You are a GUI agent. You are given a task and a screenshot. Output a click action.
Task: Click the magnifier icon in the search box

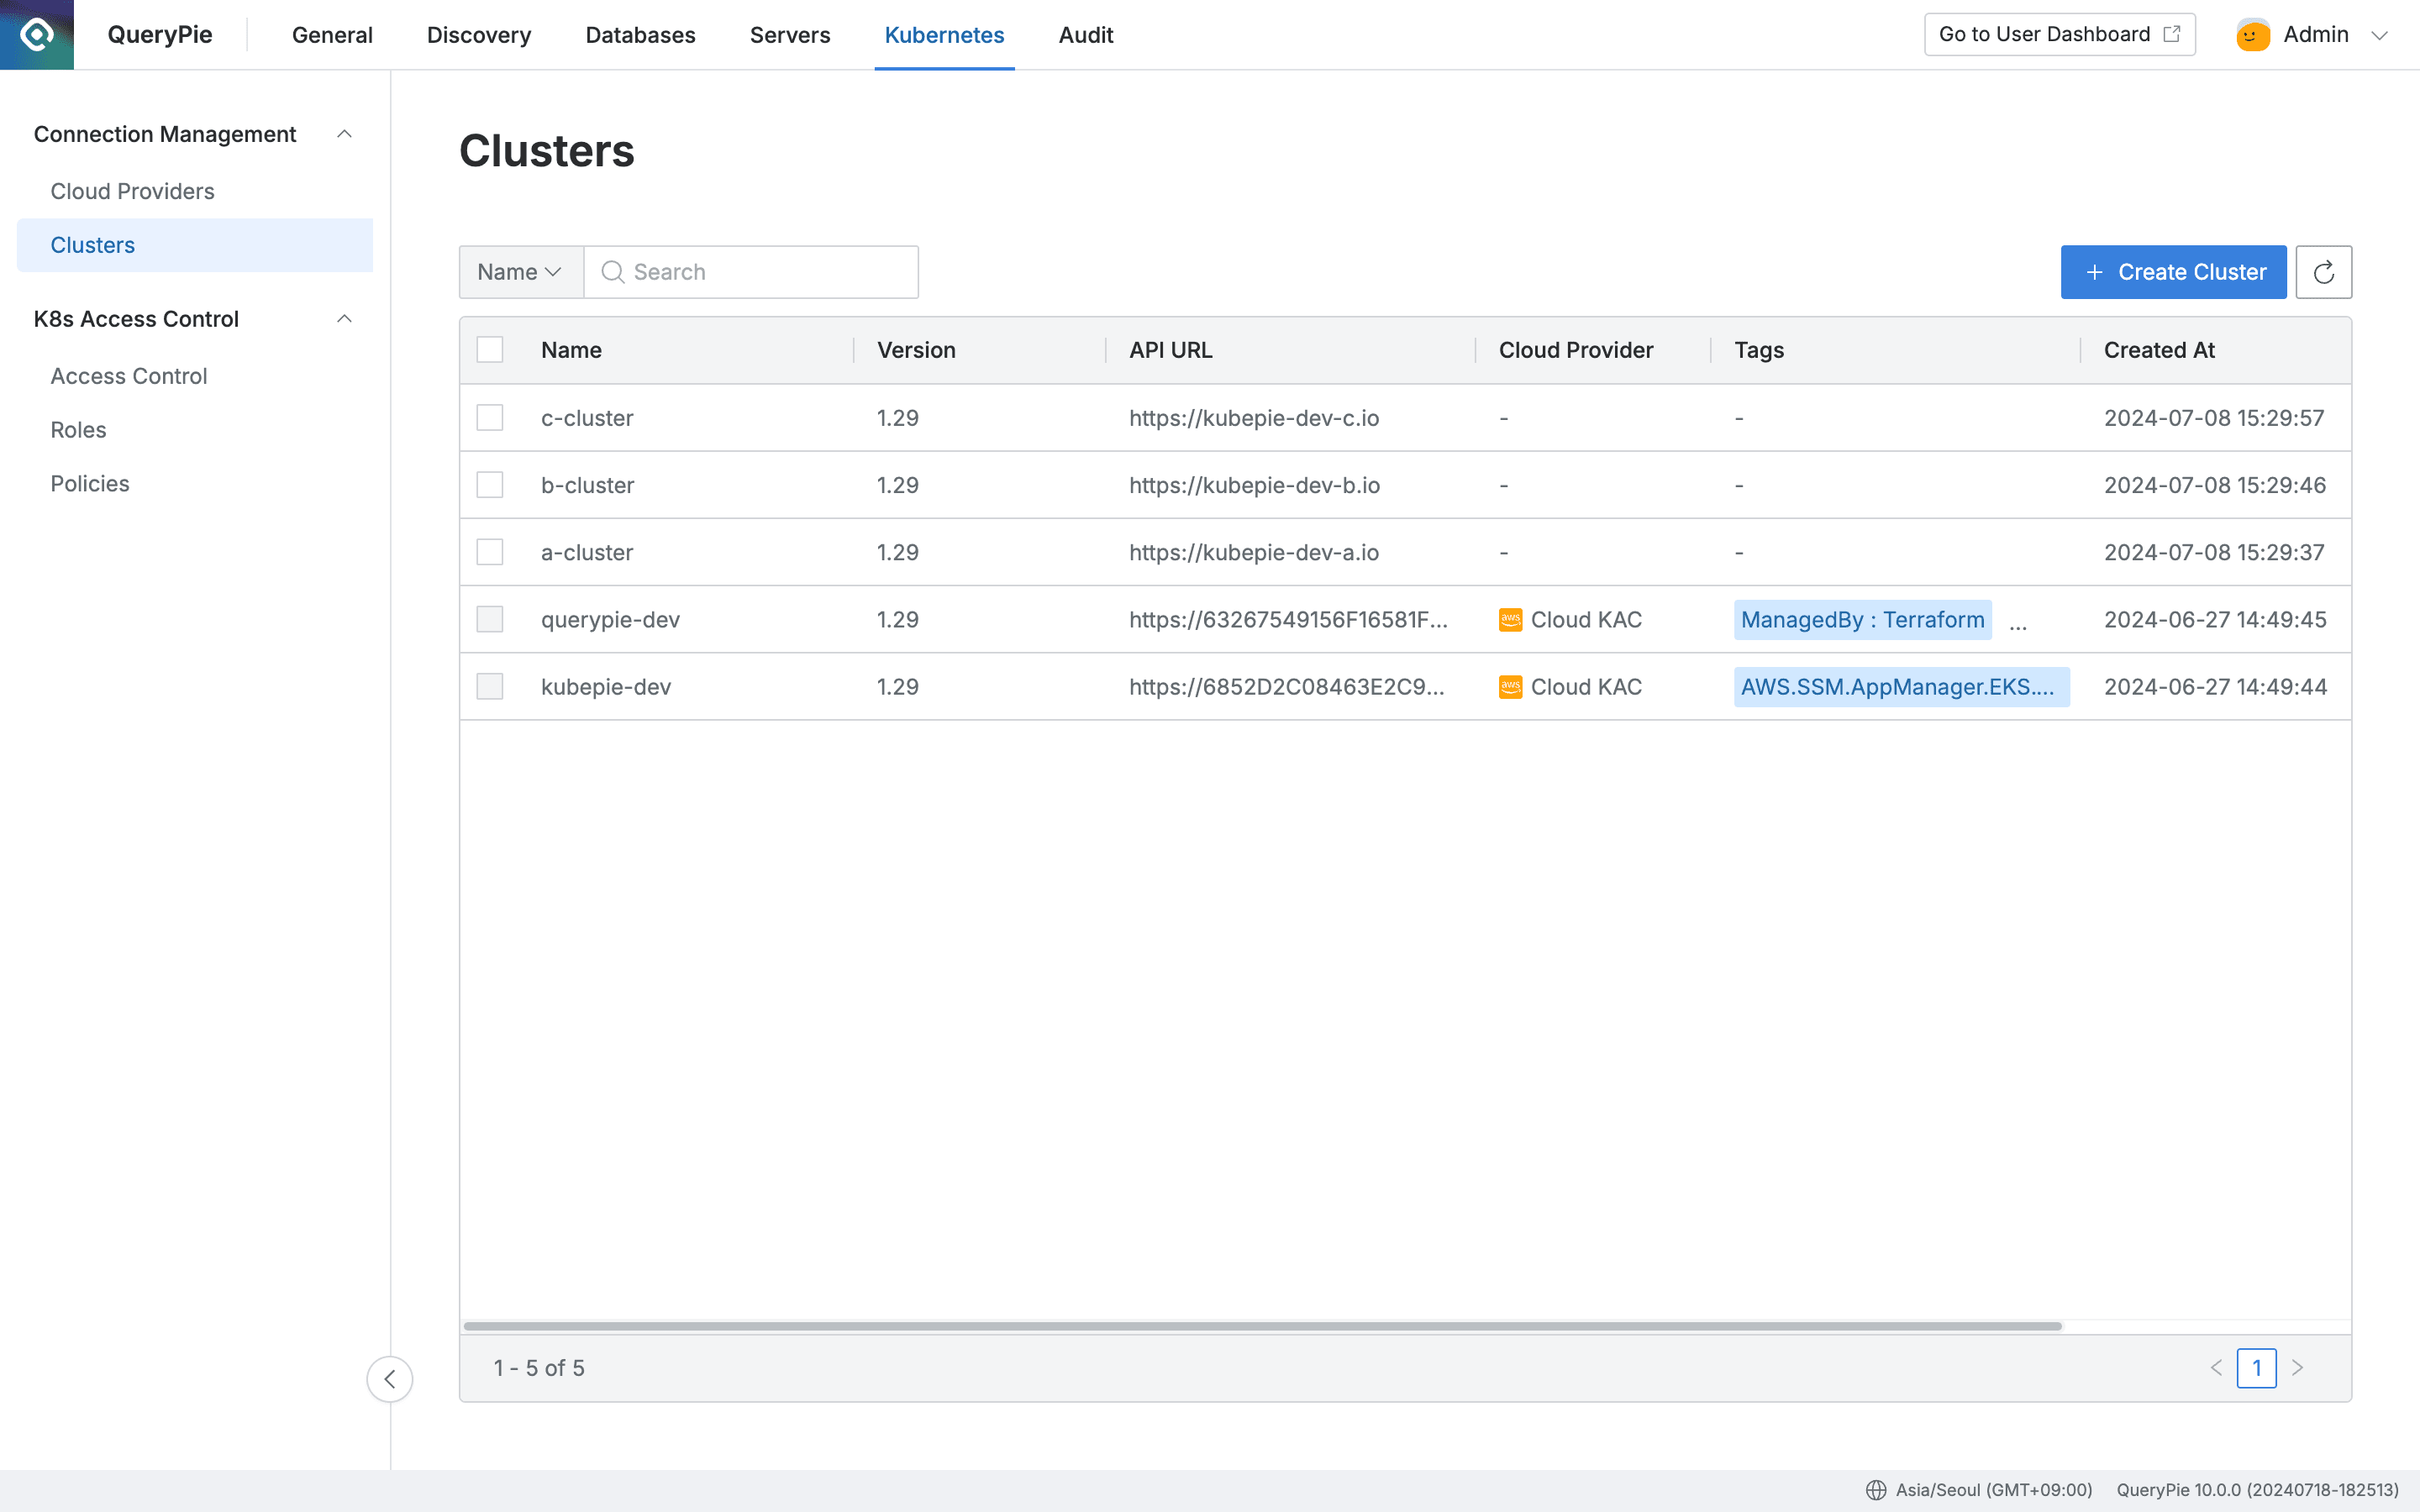(x=613, y=271)
